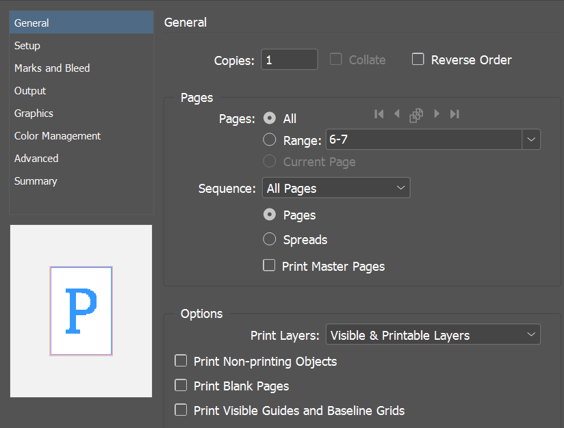
Task: Check Print Master Pages
Action: point(269,265)
